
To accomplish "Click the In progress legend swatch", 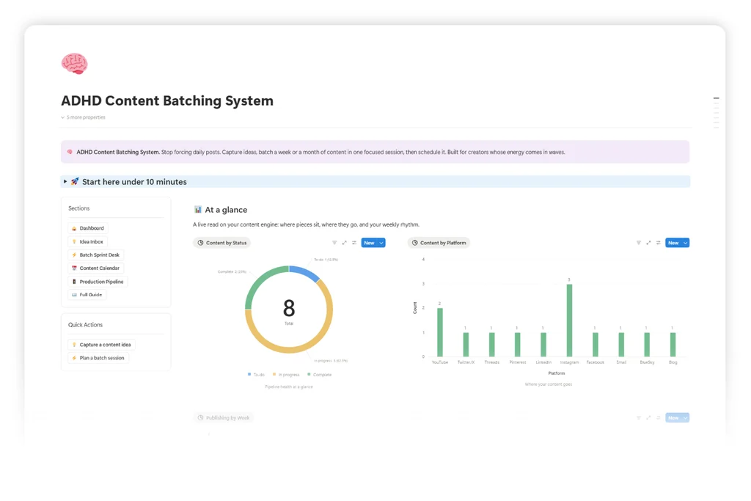I will [x=274, y=375].
